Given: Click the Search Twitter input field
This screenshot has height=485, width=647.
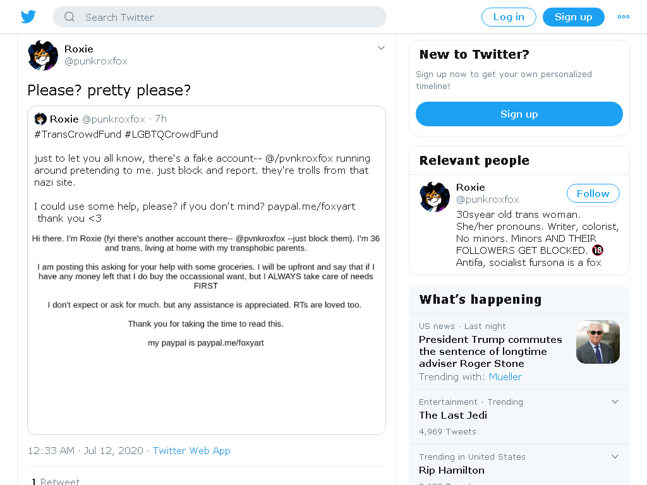Looking at the screenshot, I should click(x=220, y=17).
